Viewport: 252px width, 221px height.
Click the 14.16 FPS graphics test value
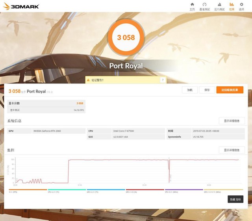(x=79, y=110)
